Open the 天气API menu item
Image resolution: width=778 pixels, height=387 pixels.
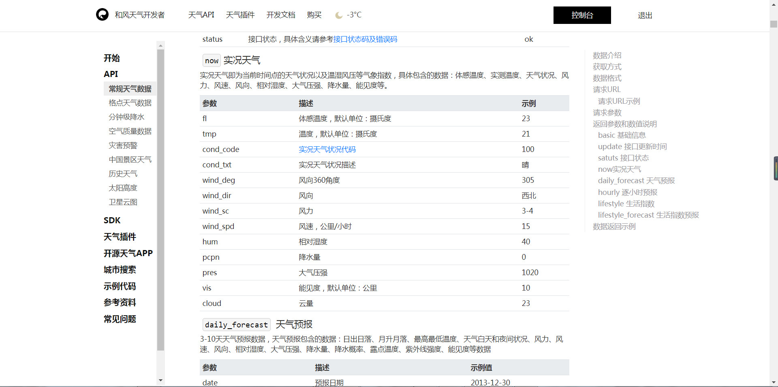(x=201, y=15)
